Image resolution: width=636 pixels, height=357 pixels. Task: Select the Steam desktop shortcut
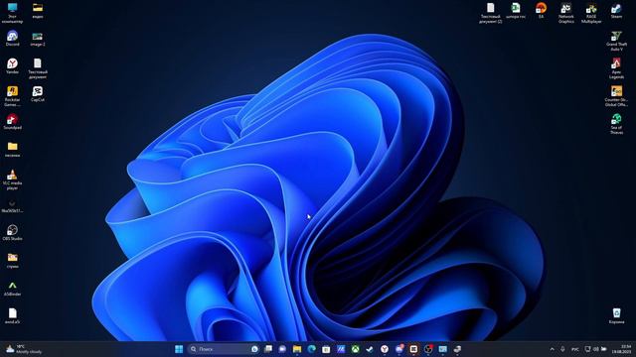pyautogui.click(x=616, y=11)
